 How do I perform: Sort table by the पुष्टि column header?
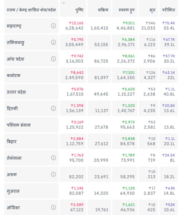79,10
